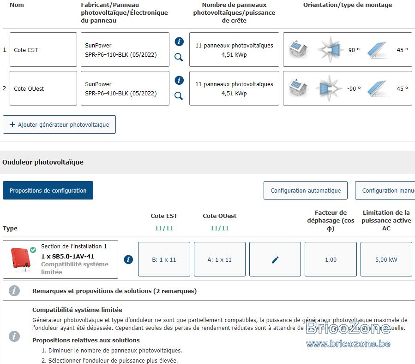Open Propositions de configuration tab
This screenshot has height=364, width=415.
click(48, 190)
